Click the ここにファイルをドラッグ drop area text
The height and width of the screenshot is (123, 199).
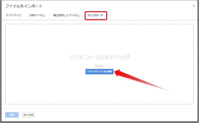pyautogui.click(x=99, y=57)
